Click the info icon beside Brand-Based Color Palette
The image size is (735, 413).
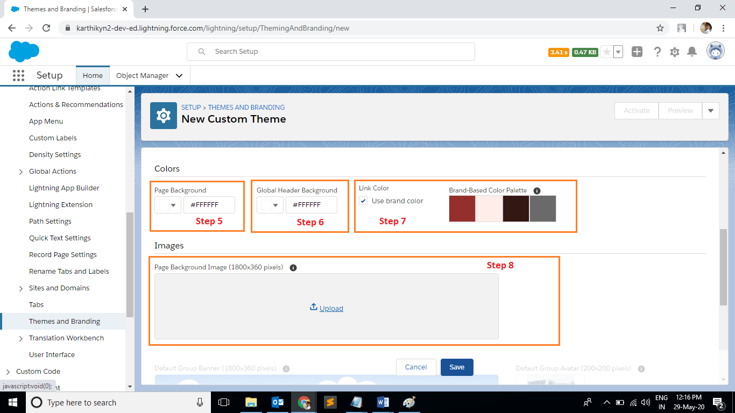click(x=538, y=190)
